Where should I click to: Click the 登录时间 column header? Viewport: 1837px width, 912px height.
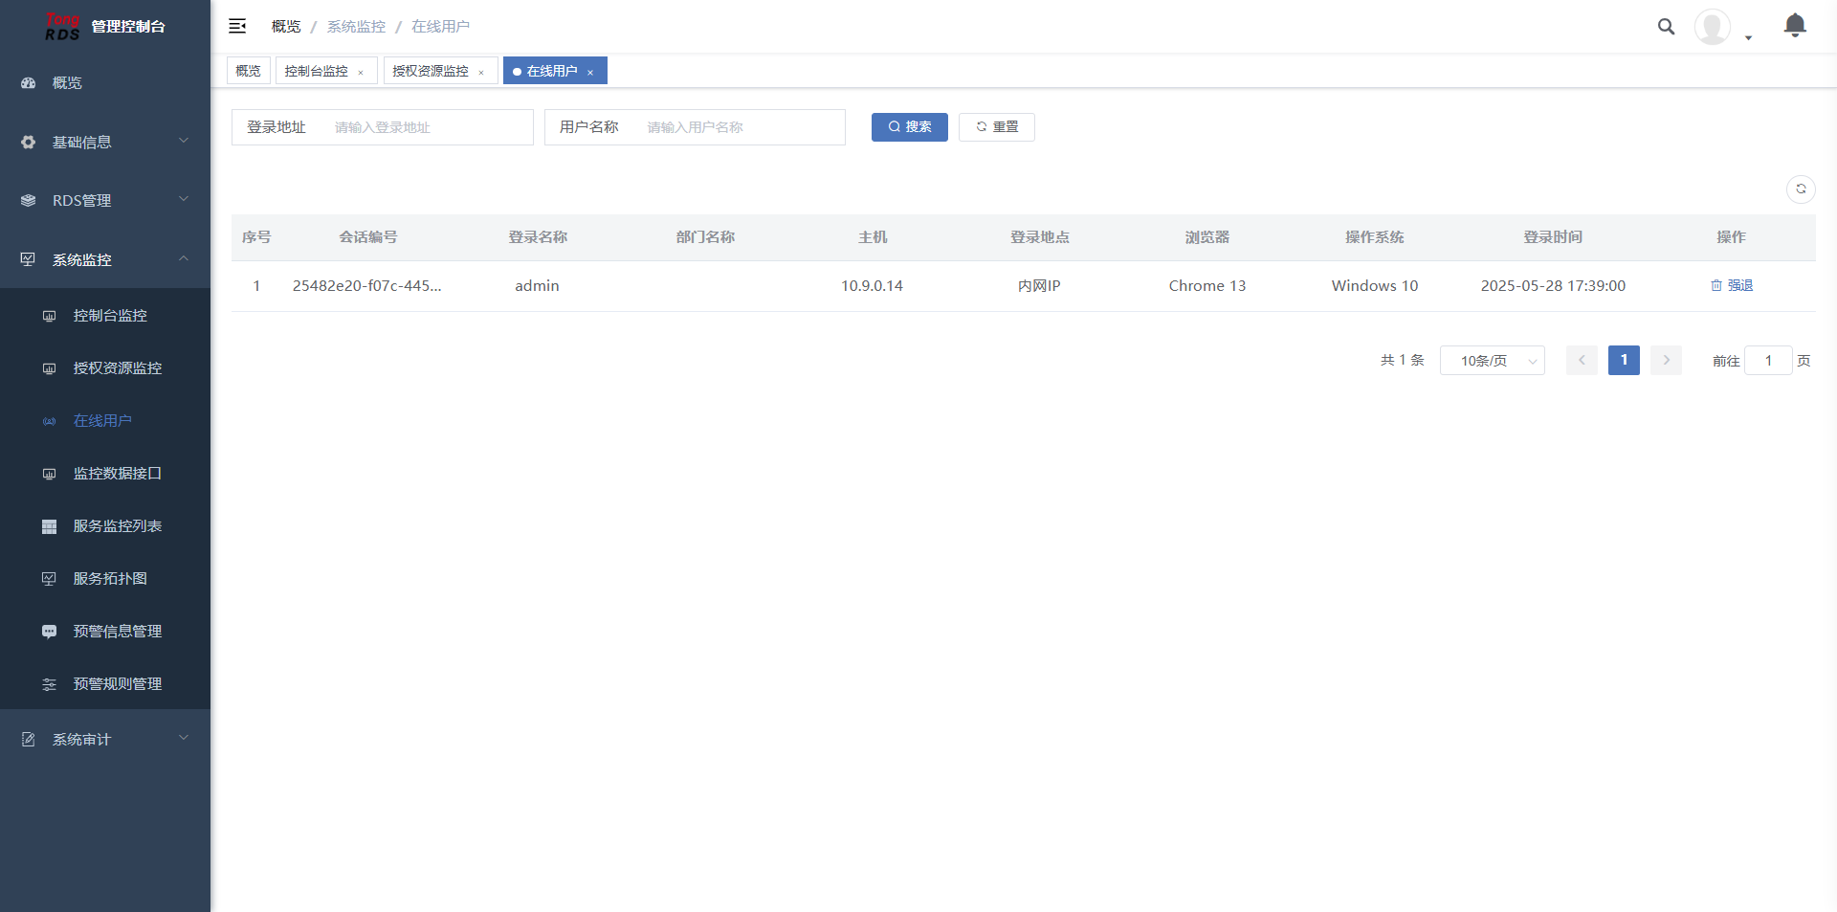pyautogui.click(x=1553, y=237)
